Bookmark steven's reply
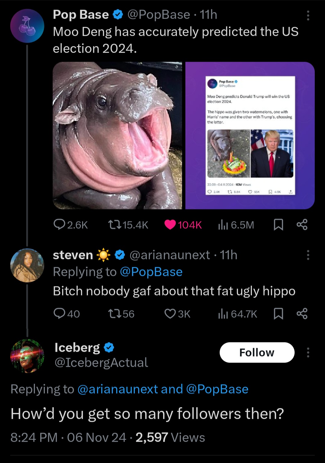This screenshot has width=325, height=463. pos(278,314)
